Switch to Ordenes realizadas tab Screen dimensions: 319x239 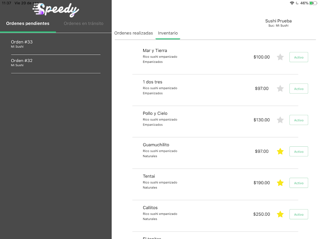[134, 33]
